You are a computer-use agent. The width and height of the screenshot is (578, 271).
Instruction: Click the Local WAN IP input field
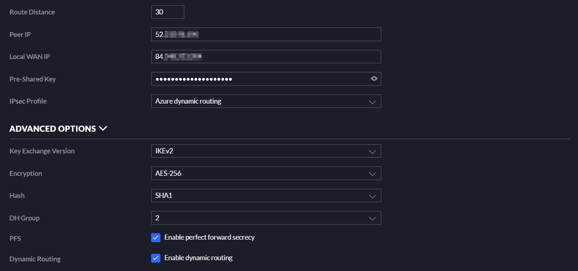click(x=266, y=57)
